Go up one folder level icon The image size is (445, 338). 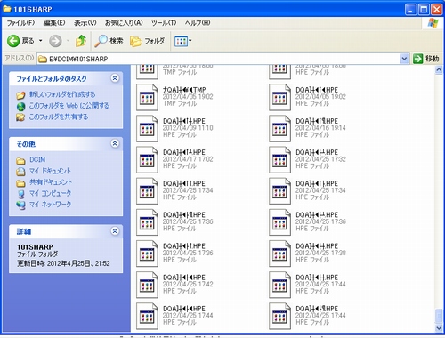click(x=81, y=41)
